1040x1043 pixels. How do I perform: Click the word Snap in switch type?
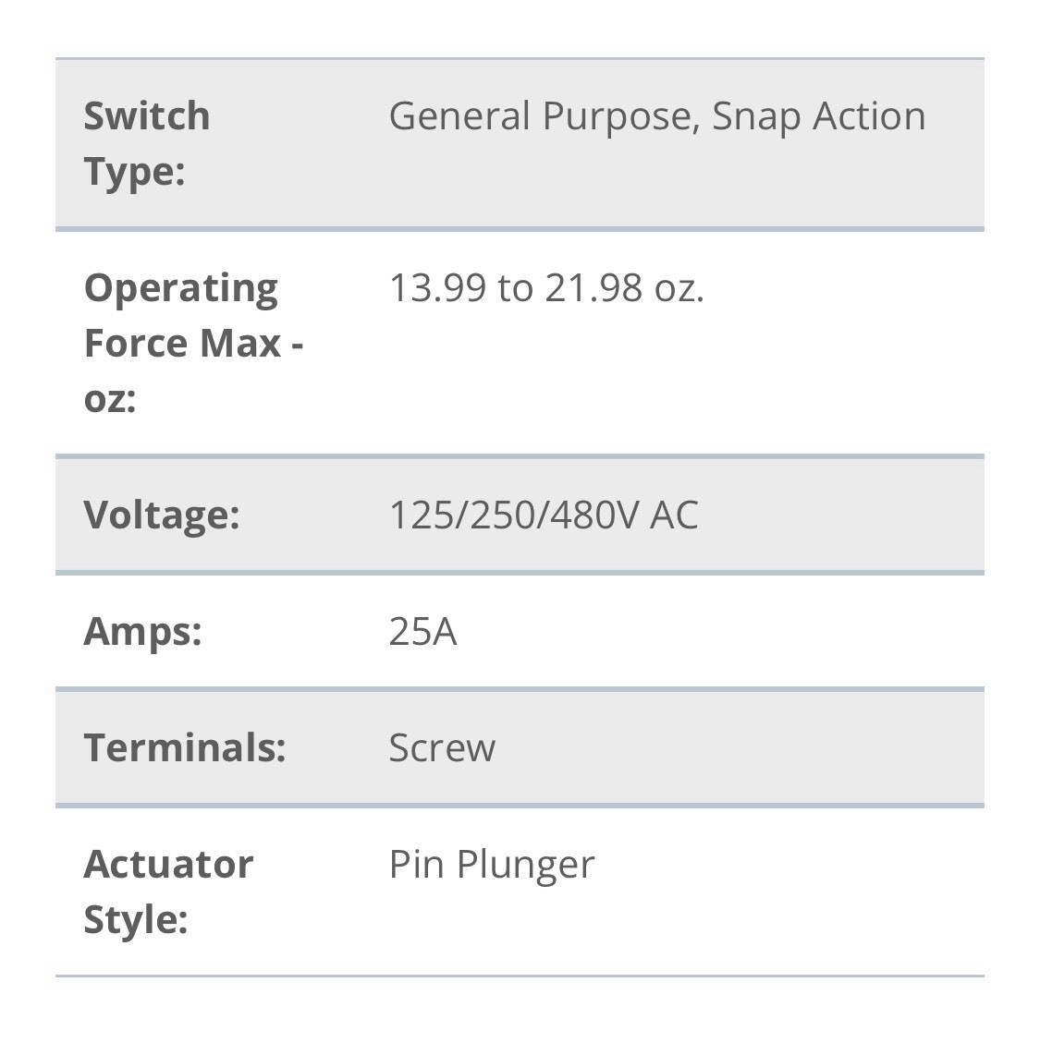755,118
